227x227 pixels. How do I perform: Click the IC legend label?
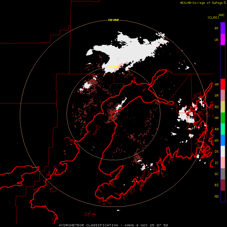pos(216,163)
